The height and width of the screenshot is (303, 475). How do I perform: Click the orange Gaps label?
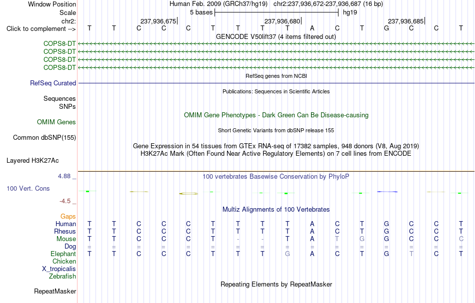click(x=68, y=216)
